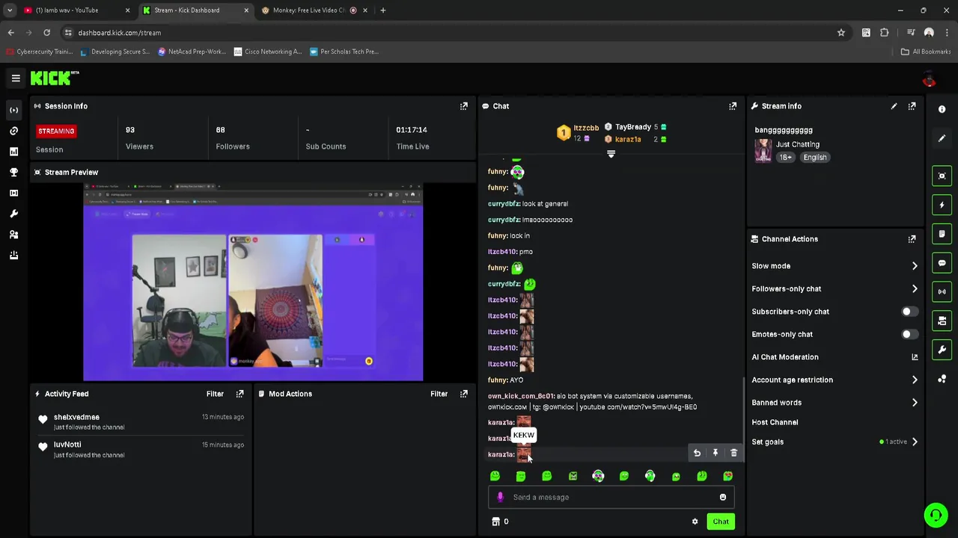Pin karaz1a's hovered chat message
Viewport: 958px width, 538px height.
coord(716,453)
